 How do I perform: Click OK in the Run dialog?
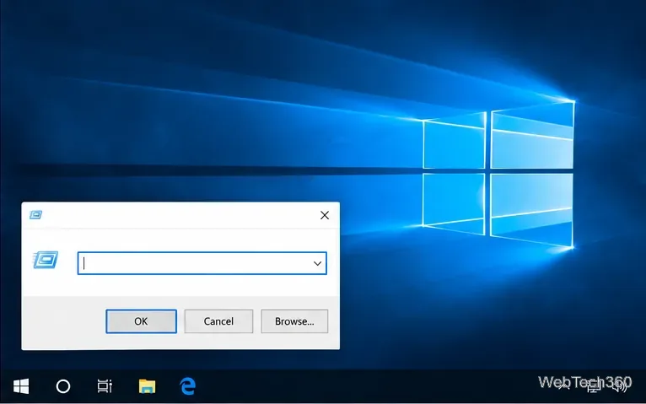141,321
